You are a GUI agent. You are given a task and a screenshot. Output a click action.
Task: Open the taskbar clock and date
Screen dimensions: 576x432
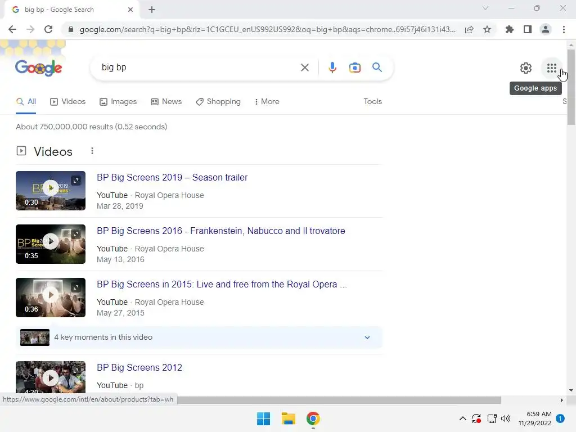(535, 418)
